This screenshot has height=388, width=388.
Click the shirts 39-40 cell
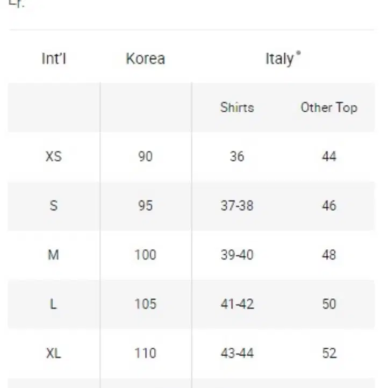point(237,255)
